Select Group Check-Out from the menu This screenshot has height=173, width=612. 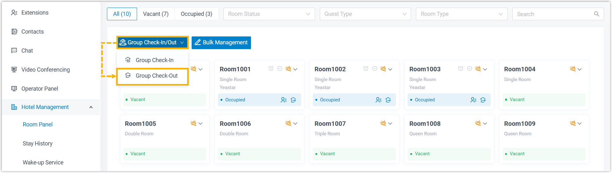(156, 76)
